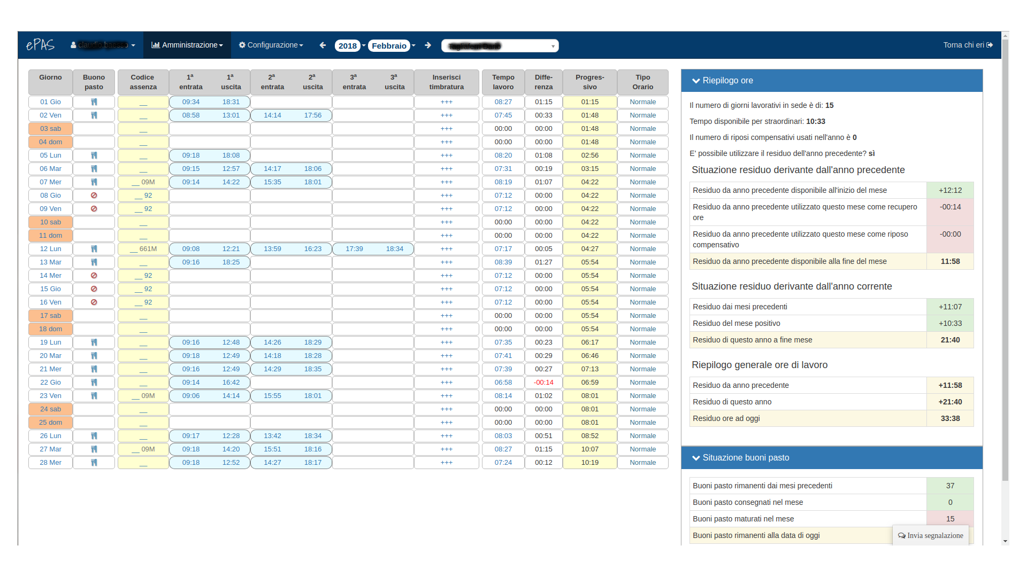Click Normale schedule type for 28 Mer
The height and width of the screenshot is (577, 1027).
tap(643, 463)
